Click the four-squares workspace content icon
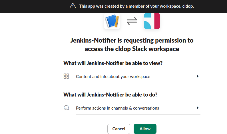Viewport: 227px width, 134px height. click(x=66, y=76)
